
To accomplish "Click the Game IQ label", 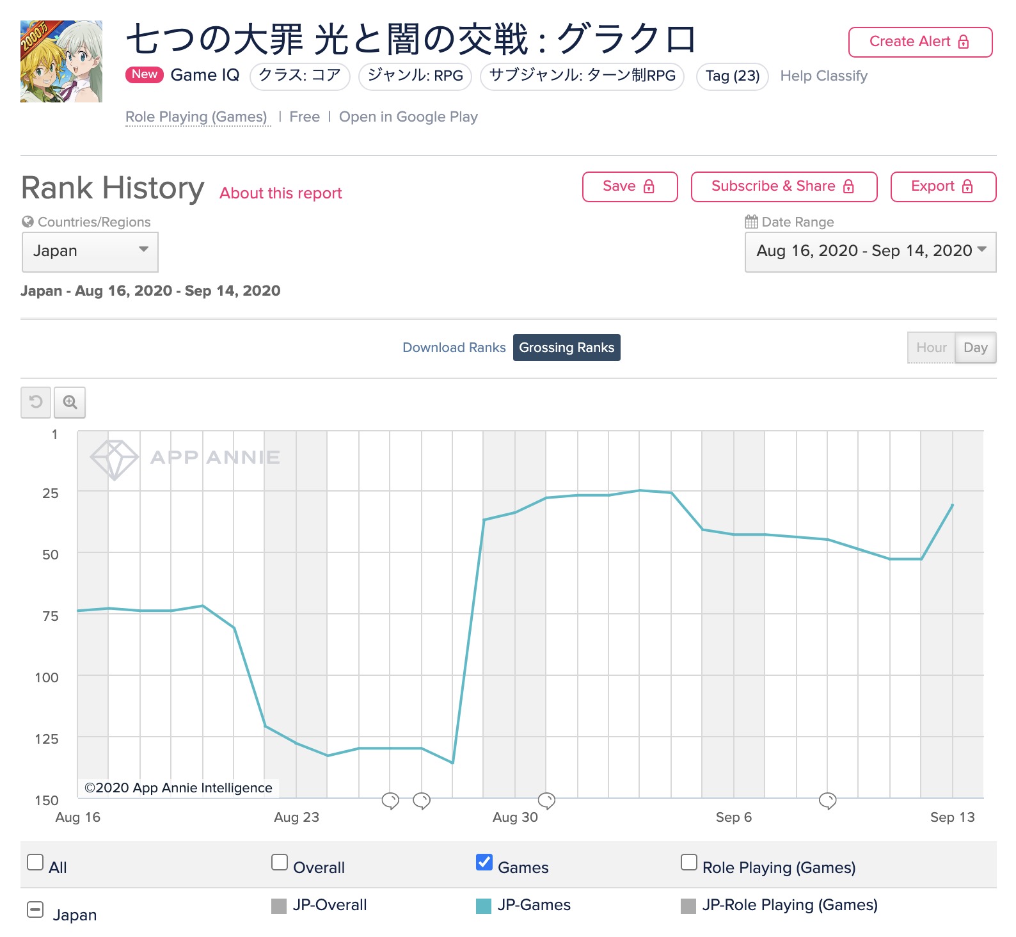I will (x=205, y=76).
